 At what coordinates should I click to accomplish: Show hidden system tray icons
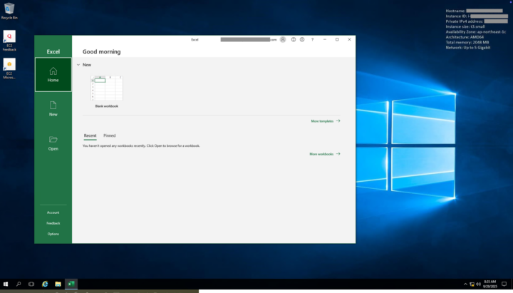(465, 284)
